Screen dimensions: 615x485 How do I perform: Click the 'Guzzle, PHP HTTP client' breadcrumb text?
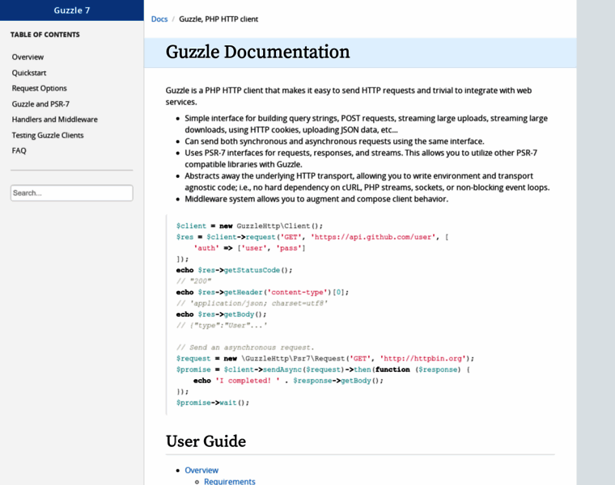tap(218, 19)
